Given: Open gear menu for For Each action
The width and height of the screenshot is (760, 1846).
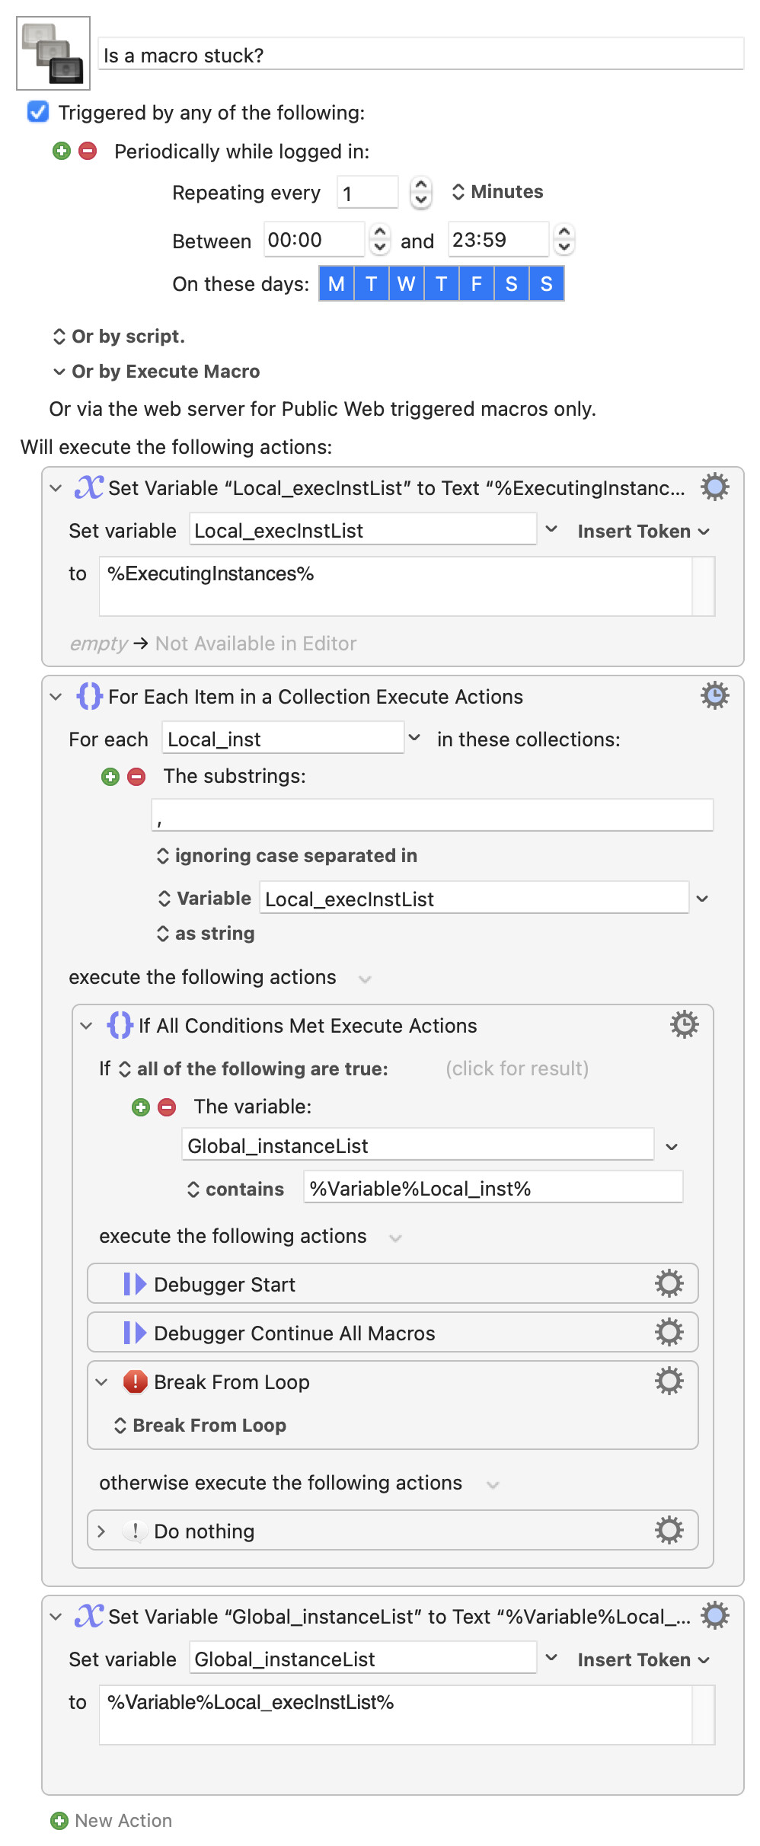Looking at the screenshot, I should pos(715,695).
